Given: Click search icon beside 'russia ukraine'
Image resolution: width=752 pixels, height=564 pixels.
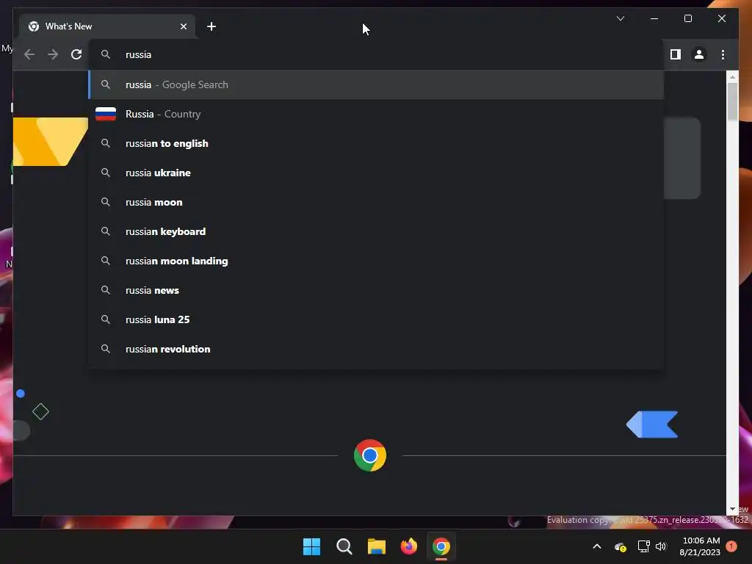Looking at the screenshot, I should [106, 173].
